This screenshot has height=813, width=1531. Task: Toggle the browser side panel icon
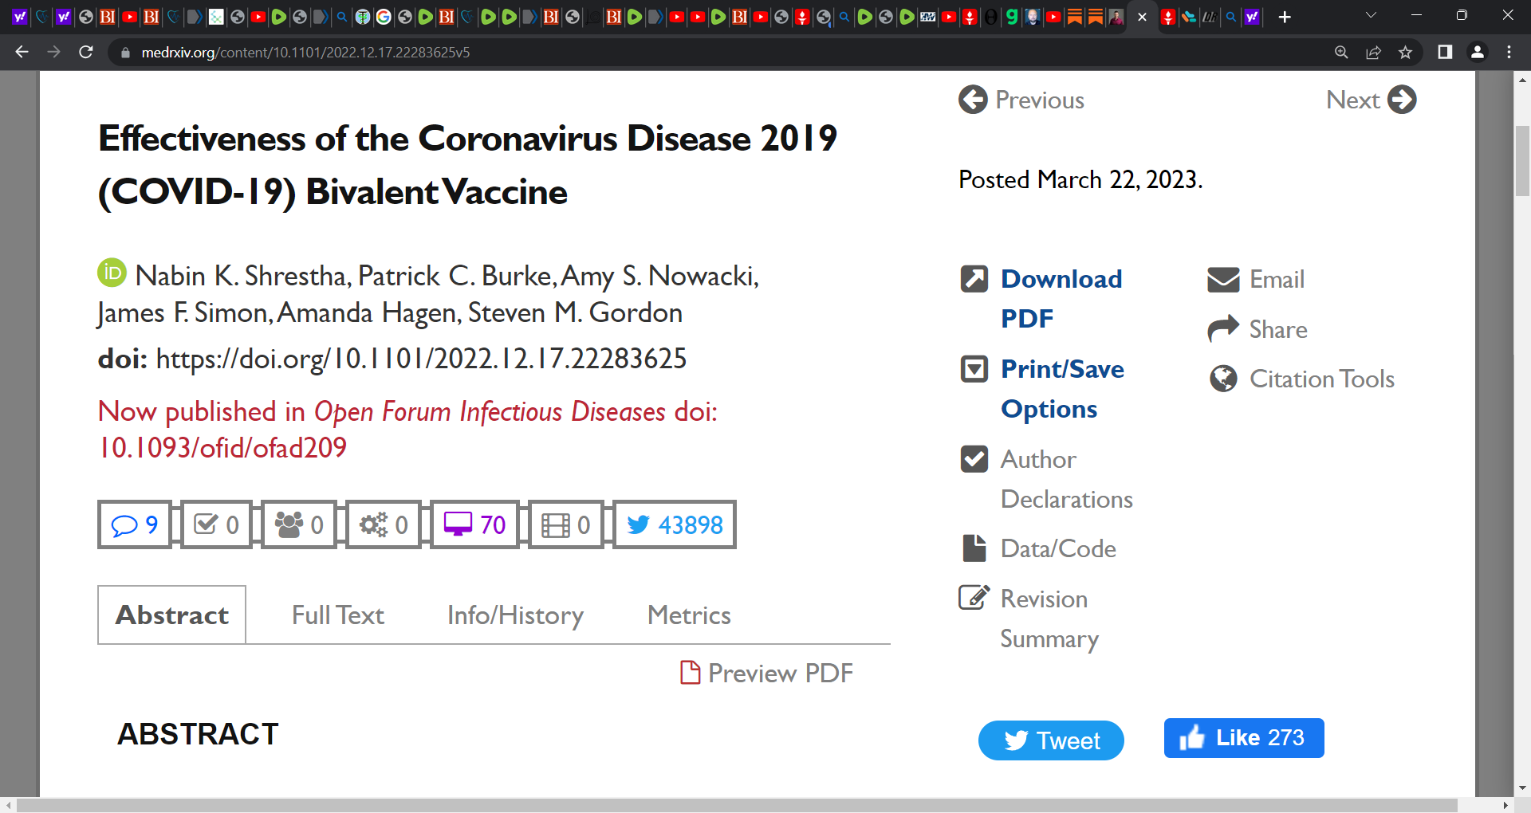pos(1444,53)
